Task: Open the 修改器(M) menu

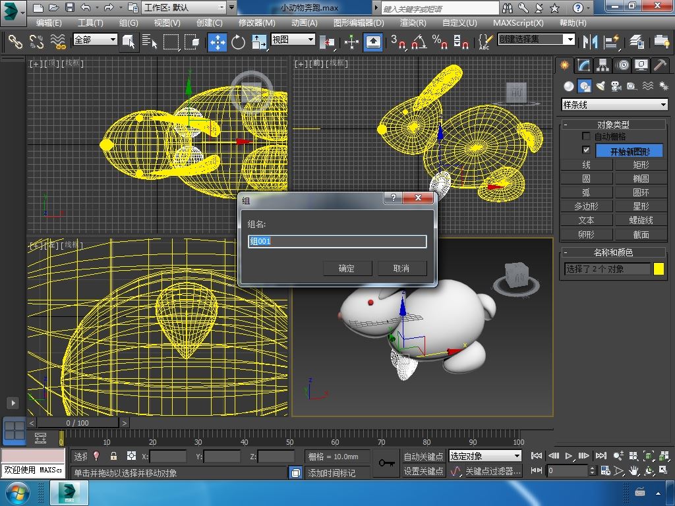Action: [x=256, y=23]
